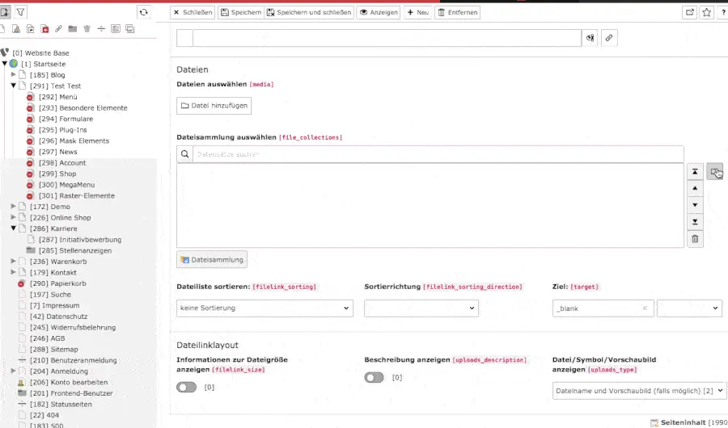Open the Dateiliste sortieren dropdown
The image size is (728, 428).
[265, 308]
